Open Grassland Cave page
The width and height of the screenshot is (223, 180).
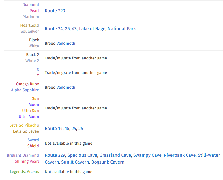115,155
